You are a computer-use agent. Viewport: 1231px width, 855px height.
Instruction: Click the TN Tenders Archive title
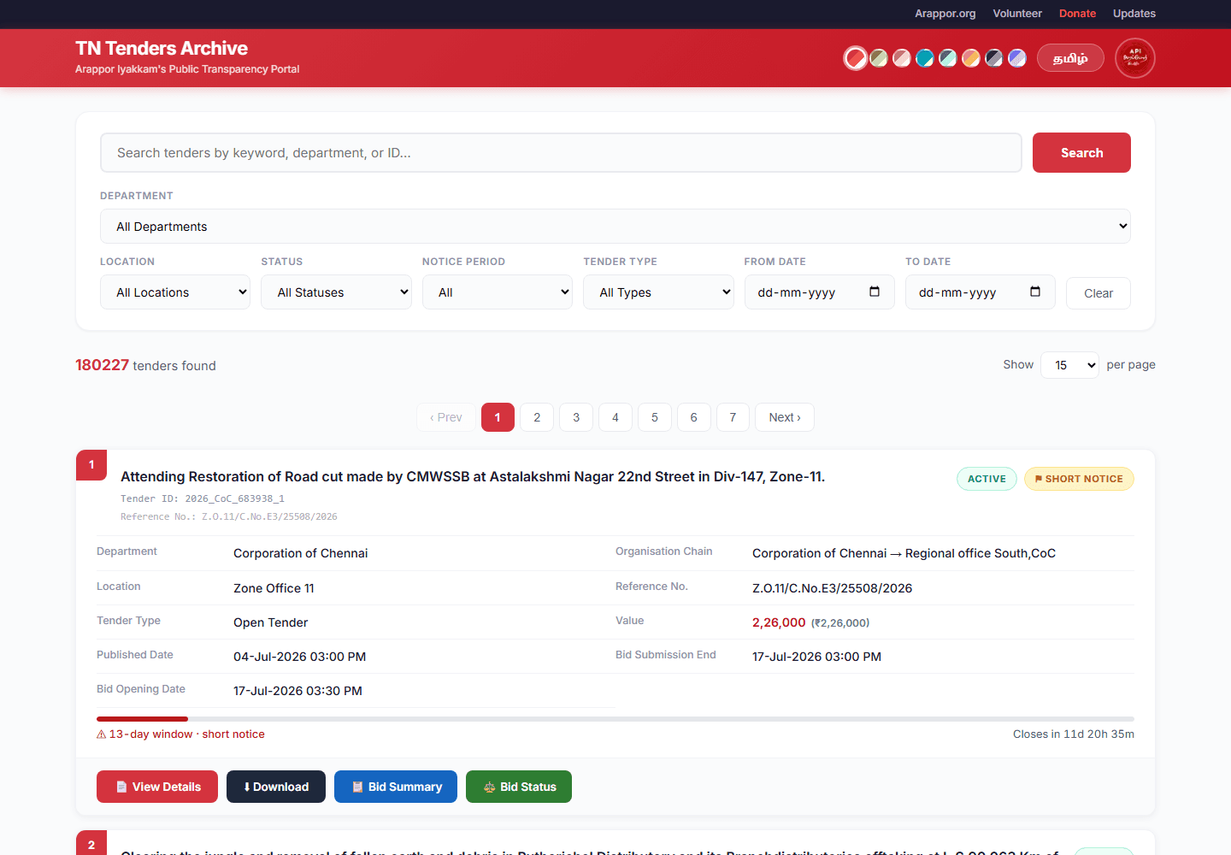coord(162,49)
